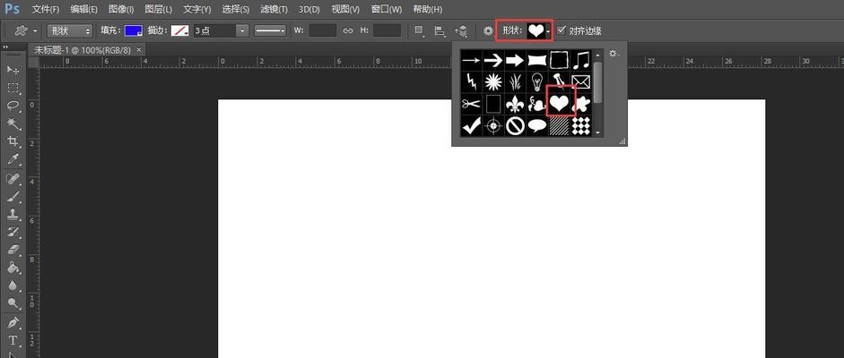Select the Type tool
This screenshot has width=844, height=358.
(13, 341)
